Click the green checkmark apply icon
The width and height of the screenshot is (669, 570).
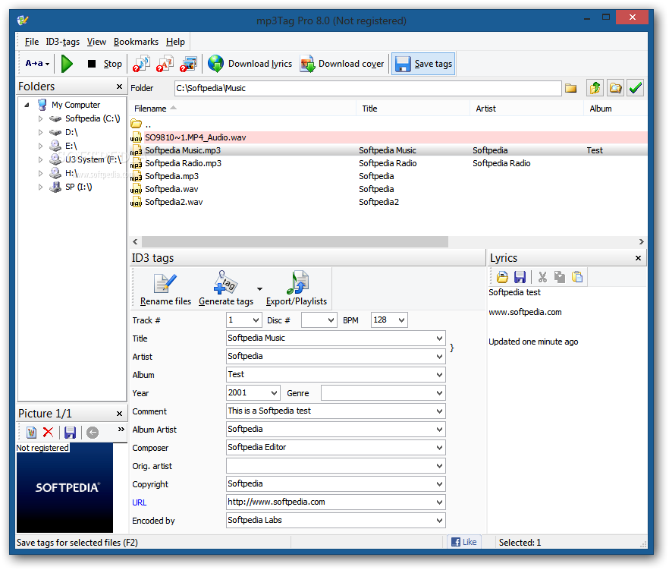pos(636,88)
